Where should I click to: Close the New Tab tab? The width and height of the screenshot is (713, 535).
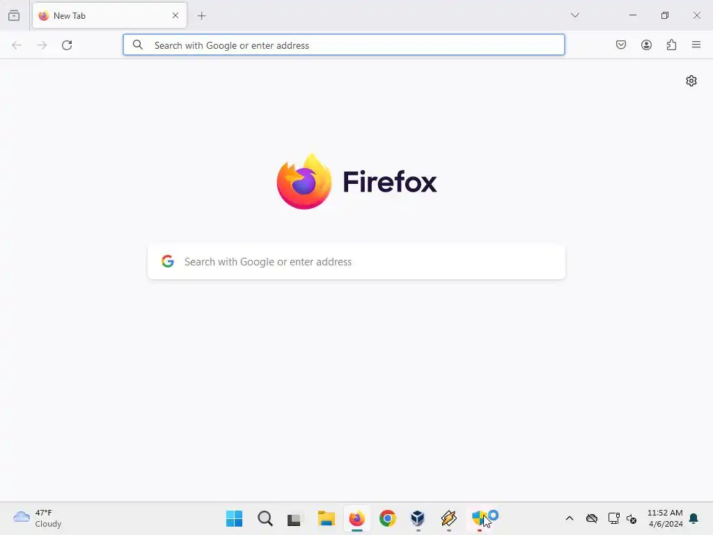pyautogui.click(x=175, y=15)
